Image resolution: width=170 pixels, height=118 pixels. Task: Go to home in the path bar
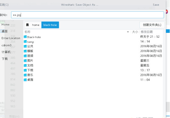pos(36,25)
